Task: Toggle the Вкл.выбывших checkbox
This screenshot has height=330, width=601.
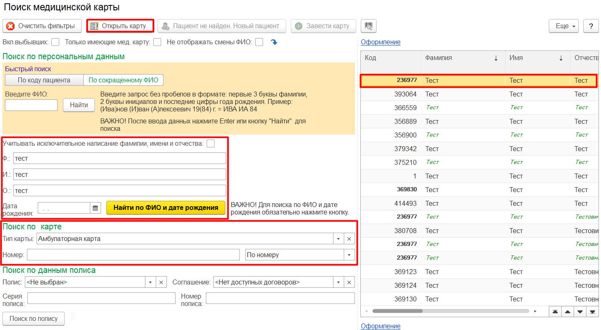Action: pyautogui.click(x=56, y=42)
